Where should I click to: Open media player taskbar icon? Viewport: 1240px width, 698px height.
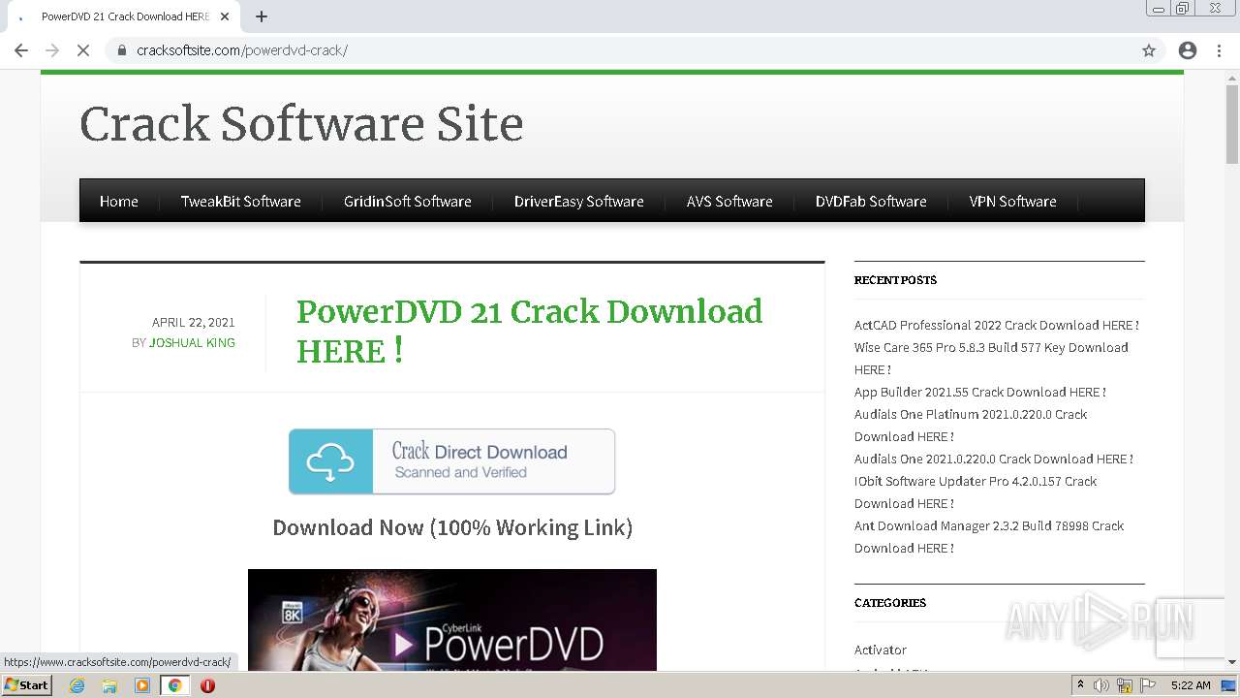[142, 685]
